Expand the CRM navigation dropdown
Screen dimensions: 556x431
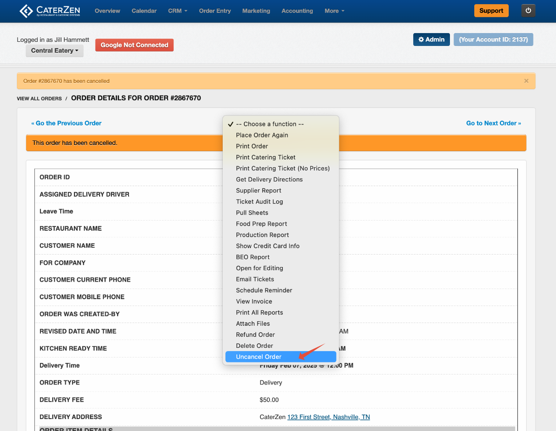pyautogui.click(x=178, y=11)
